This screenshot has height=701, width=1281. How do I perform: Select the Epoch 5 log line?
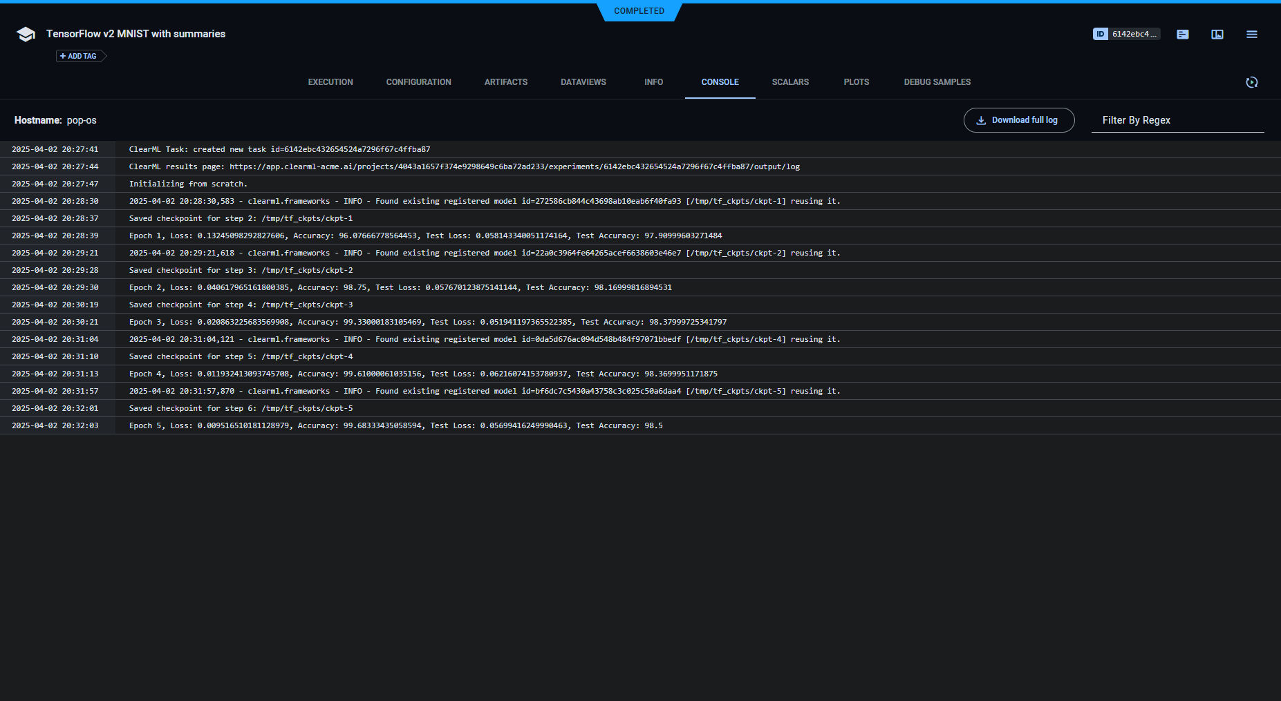[395, 425]
